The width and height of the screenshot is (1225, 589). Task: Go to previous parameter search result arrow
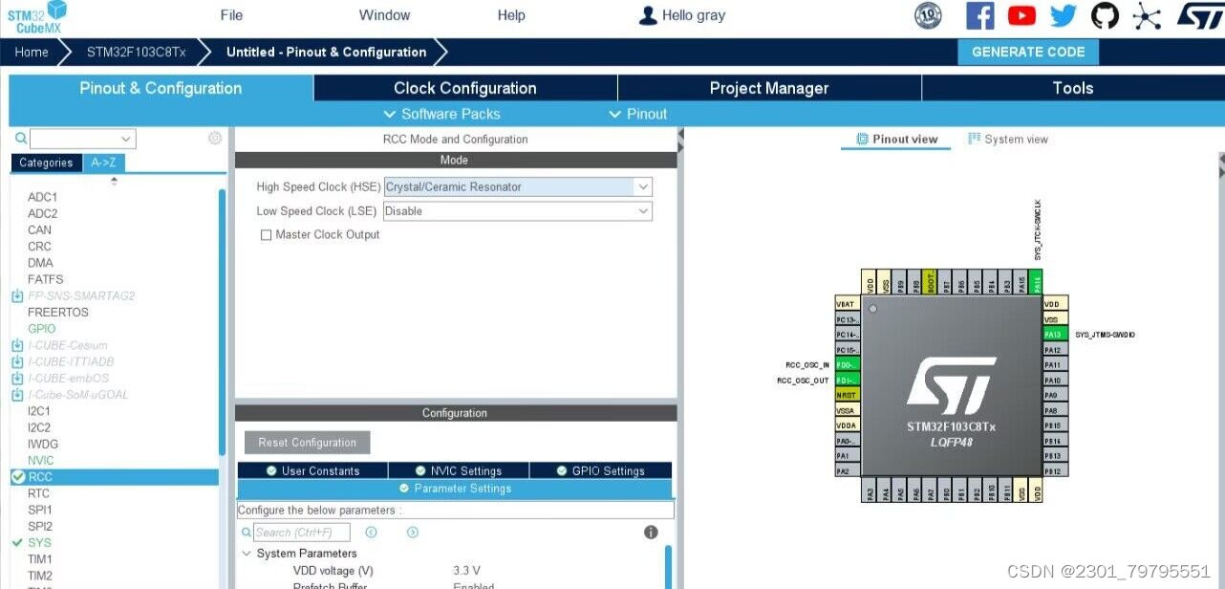pos(371,533)
